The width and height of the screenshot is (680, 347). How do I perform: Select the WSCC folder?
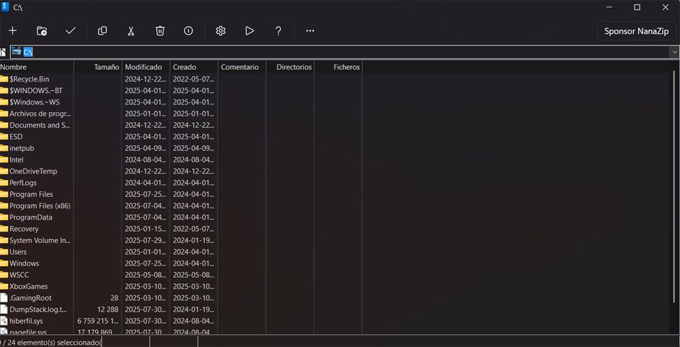tap(19, 274)
